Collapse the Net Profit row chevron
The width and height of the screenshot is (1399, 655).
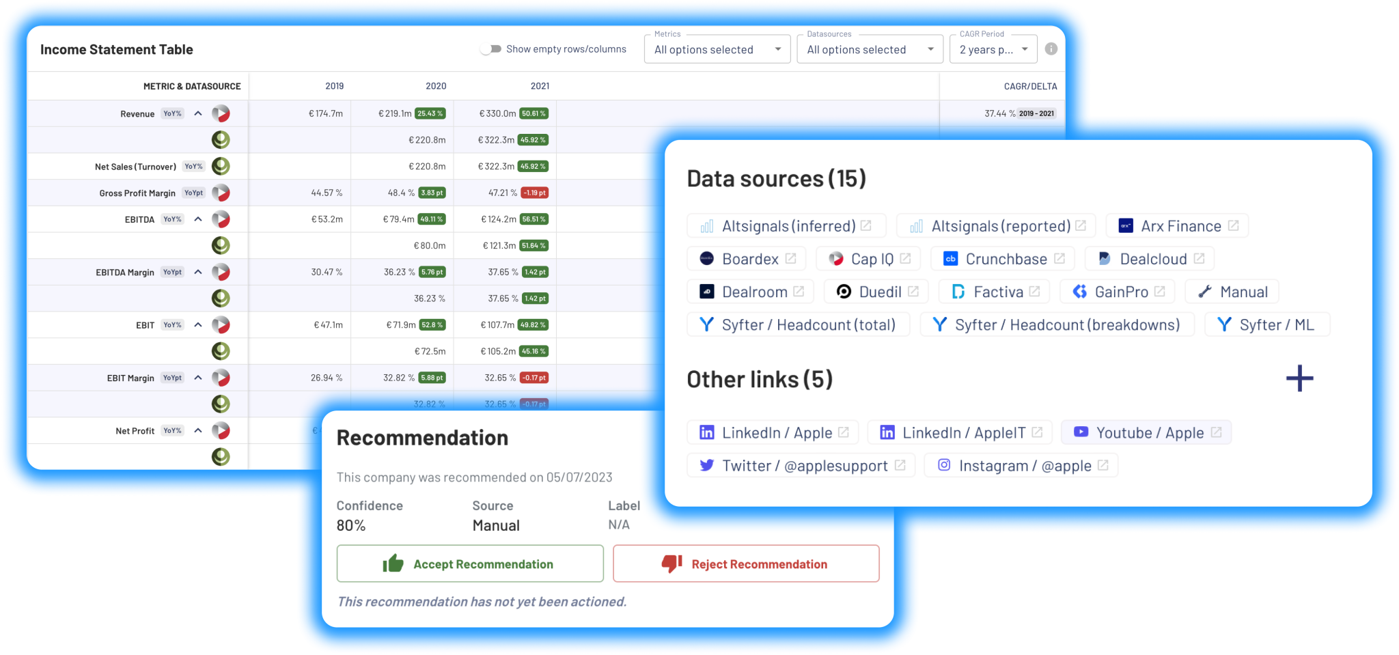tap(198, 430)
